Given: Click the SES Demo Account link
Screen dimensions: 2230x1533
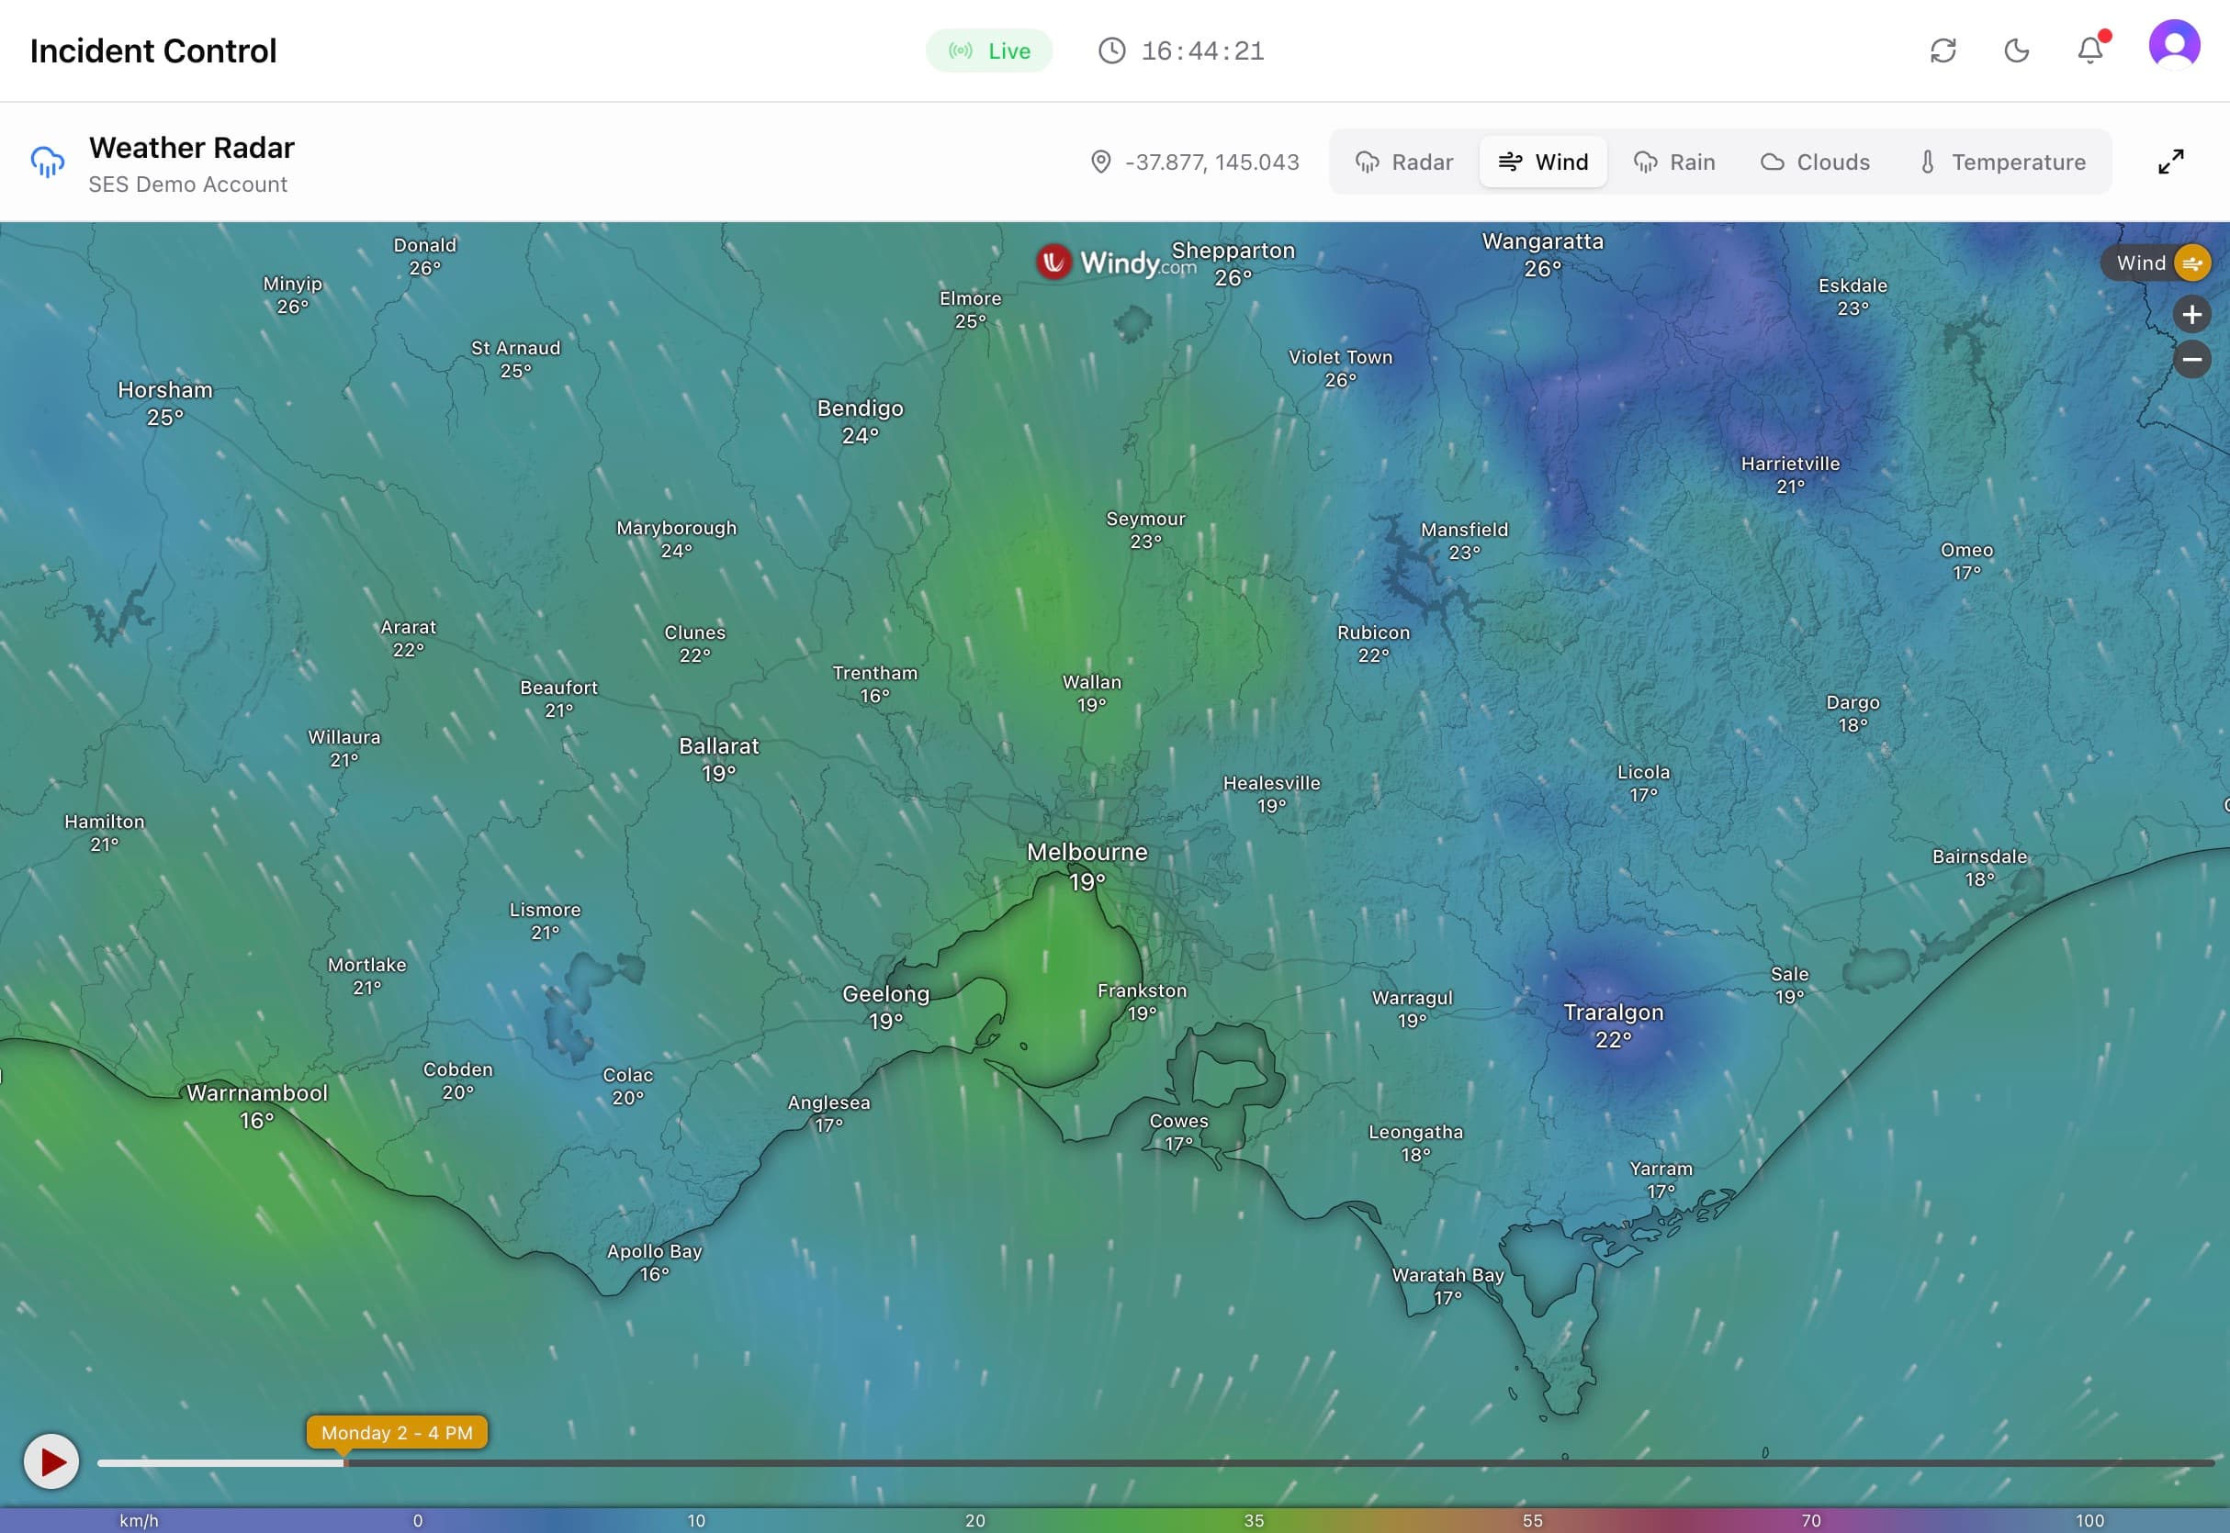Looking at the screenshot, I should pos(187,184).
